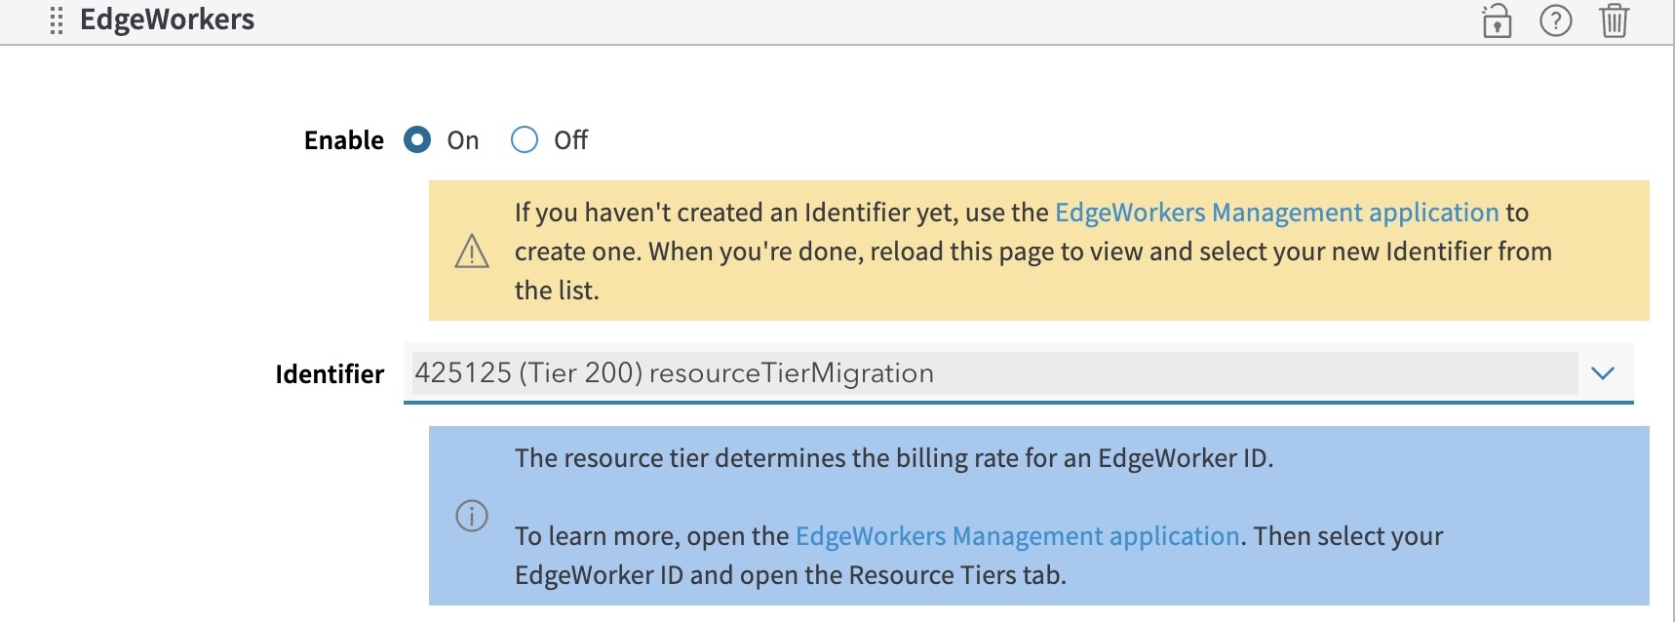Open EdgeWorkers Management application link in yellow warning
This screenshot has width=1675, height=622.
(1276, 213)
